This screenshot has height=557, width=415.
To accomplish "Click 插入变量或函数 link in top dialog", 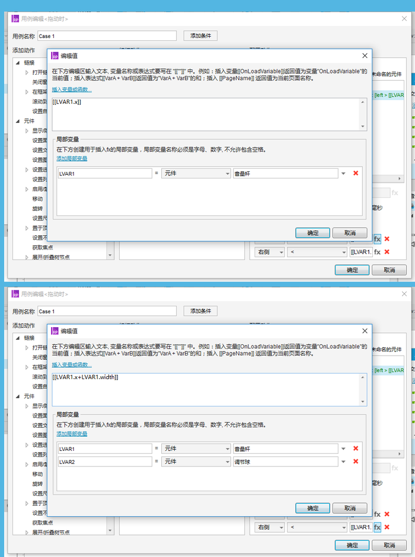I will [x=72, y=89].
